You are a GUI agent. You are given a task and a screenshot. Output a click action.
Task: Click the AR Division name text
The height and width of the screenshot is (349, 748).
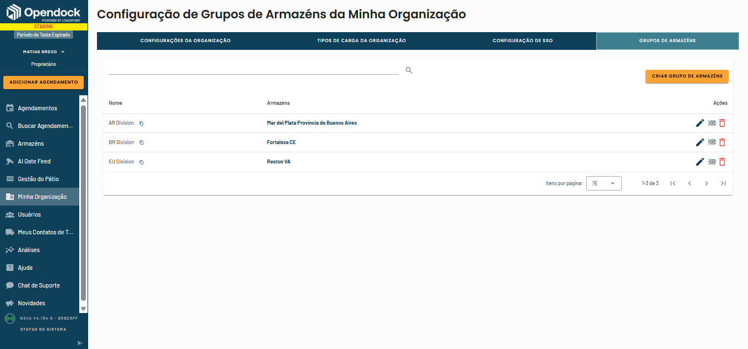coord(121,123)
